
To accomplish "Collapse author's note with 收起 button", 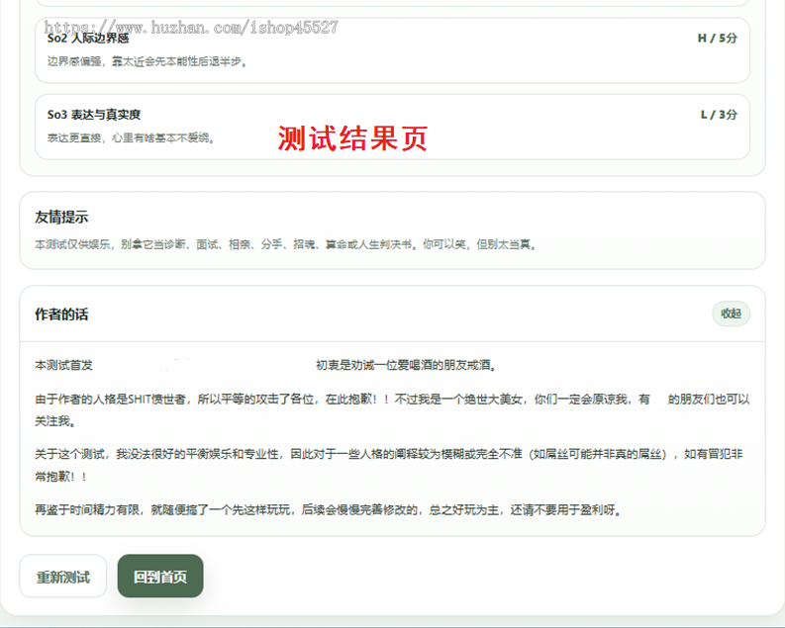I will (731, 314).
